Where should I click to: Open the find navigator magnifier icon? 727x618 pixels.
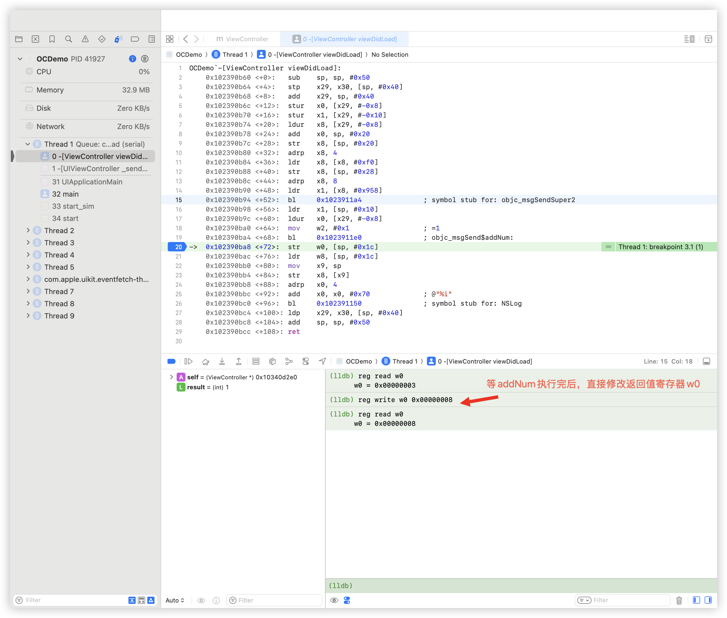pos(69,39)
